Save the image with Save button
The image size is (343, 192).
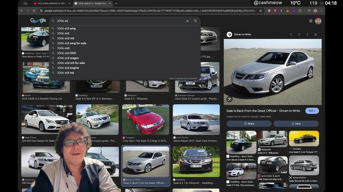296,123
